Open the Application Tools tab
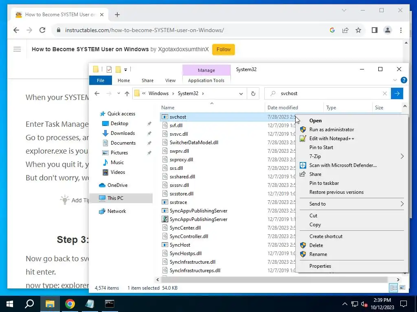Screen dimensions: 417x312 [x=206, y=80]
